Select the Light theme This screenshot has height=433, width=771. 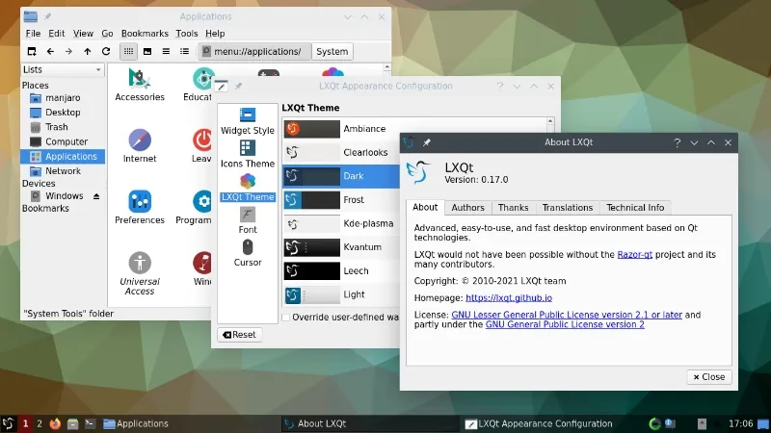pyautogui.click(x=341, y=294)
